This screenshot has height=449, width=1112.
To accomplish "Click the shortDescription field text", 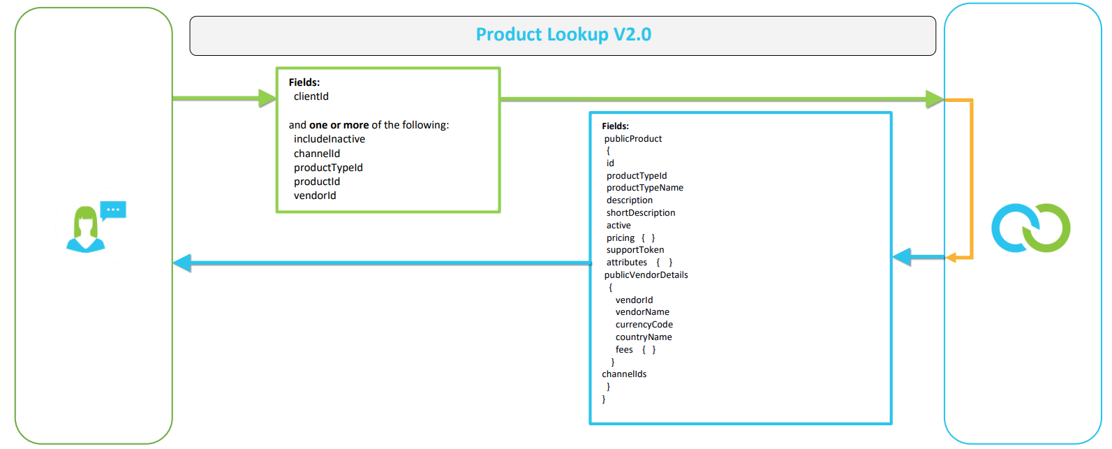I will [641, 213].
